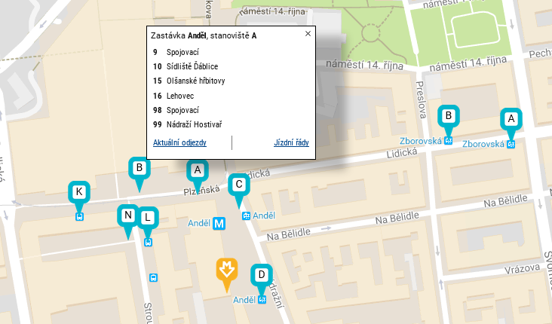
Task: Click stop marker D near Anděl
Action: 262,274
